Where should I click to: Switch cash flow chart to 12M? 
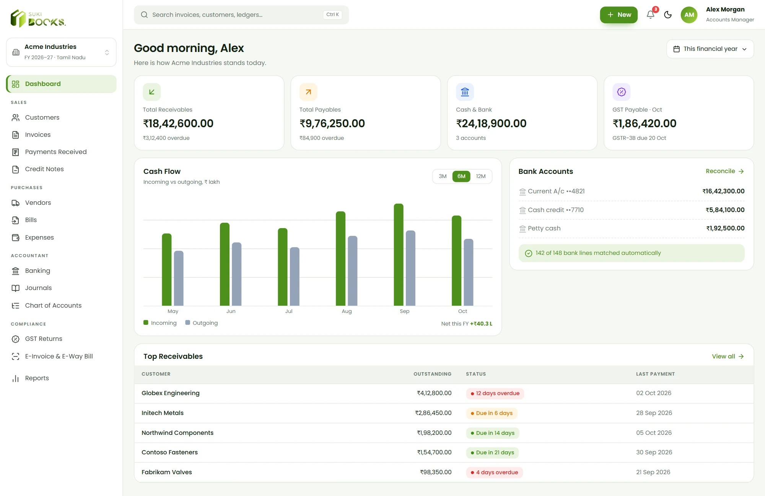481,176
